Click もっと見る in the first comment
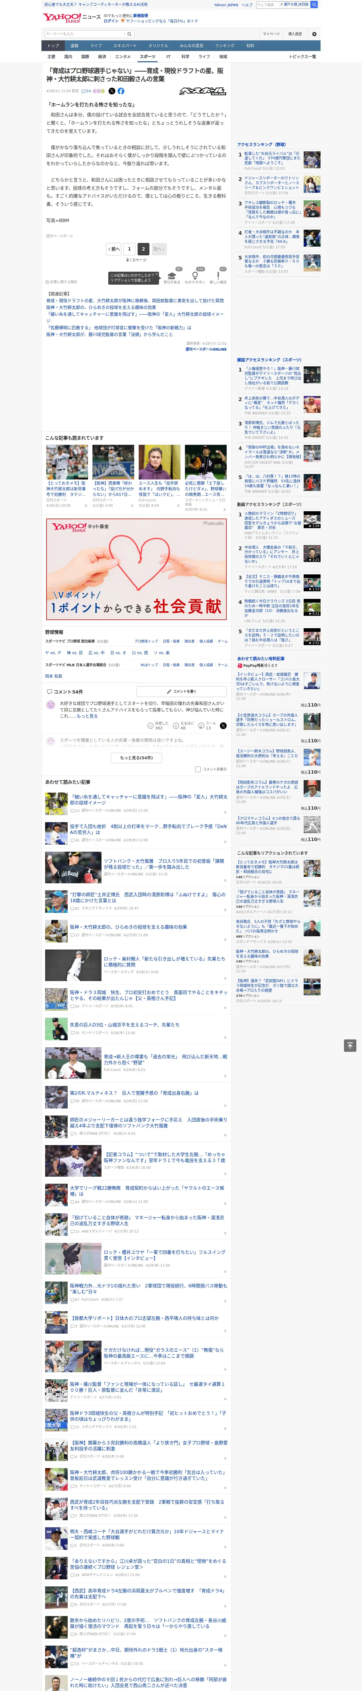 (87, 716)
